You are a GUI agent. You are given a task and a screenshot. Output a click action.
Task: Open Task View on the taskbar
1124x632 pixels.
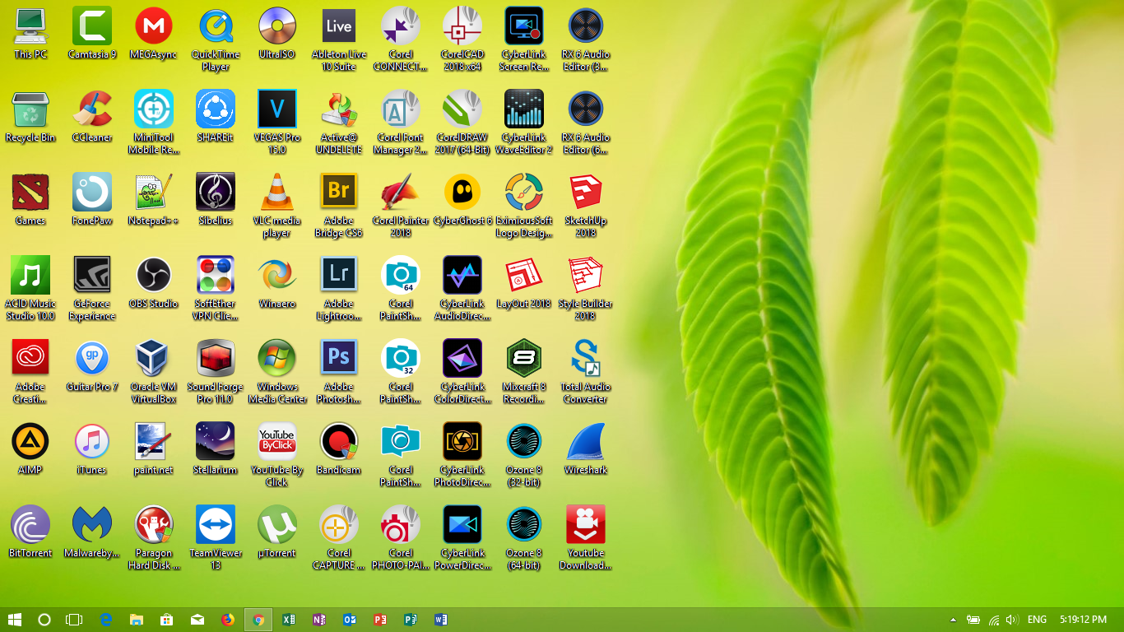(x=75, y=620)
